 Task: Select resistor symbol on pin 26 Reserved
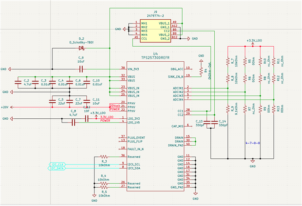(x=104, y=183)
